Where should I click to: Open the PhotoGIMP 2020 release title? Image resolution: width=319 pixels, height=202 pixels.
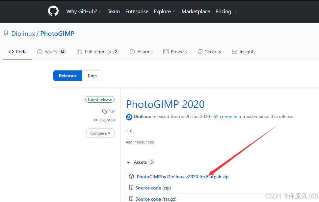(x=165, y=104)
